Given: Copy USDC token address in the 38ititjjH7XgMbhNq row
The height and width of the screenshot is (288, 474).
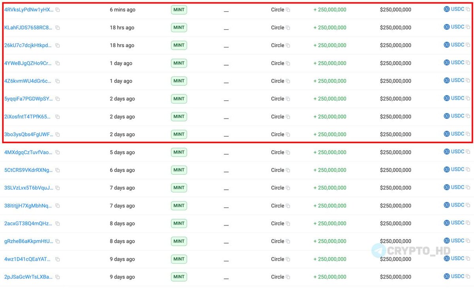Looking at the screenshot, I should click(x=468, y=205).
